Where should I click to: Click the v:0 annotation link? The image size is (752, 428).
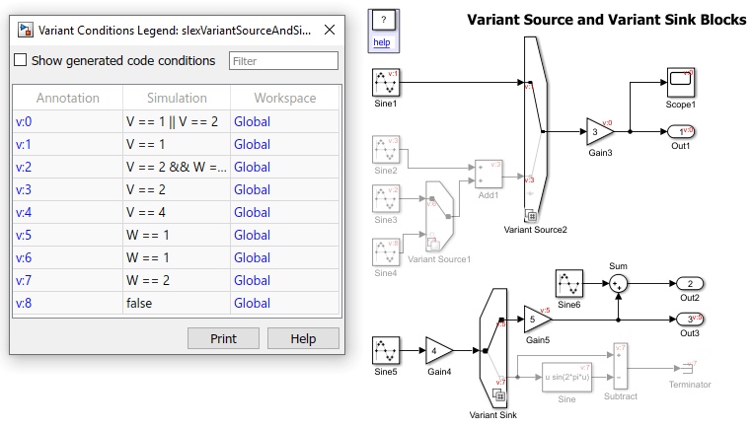click(24, 121)
